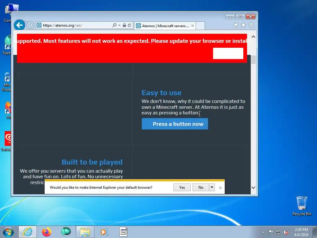Select the Aternos Minecraft servers tab
Viewport: 317px width, 238px height.
[165, 26]
